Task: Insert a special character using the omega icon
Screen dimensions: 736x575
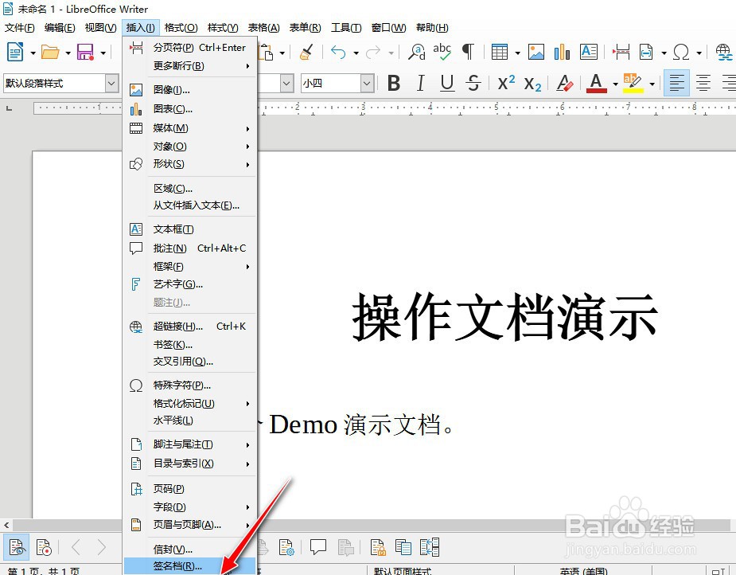Action: (x=680, y=52)
